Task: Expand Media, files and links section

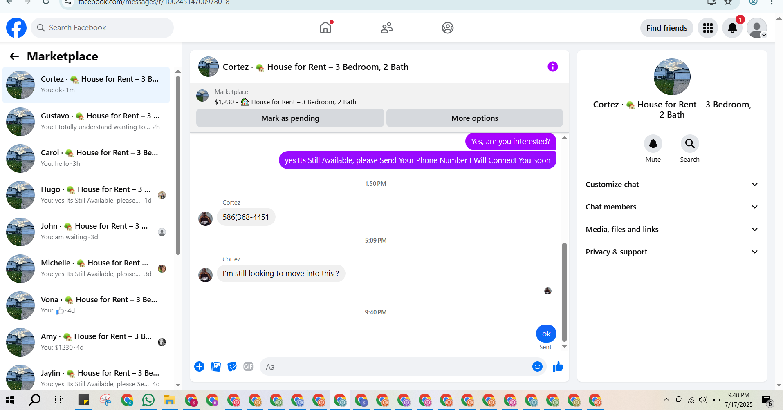Action: coord(672,230)
